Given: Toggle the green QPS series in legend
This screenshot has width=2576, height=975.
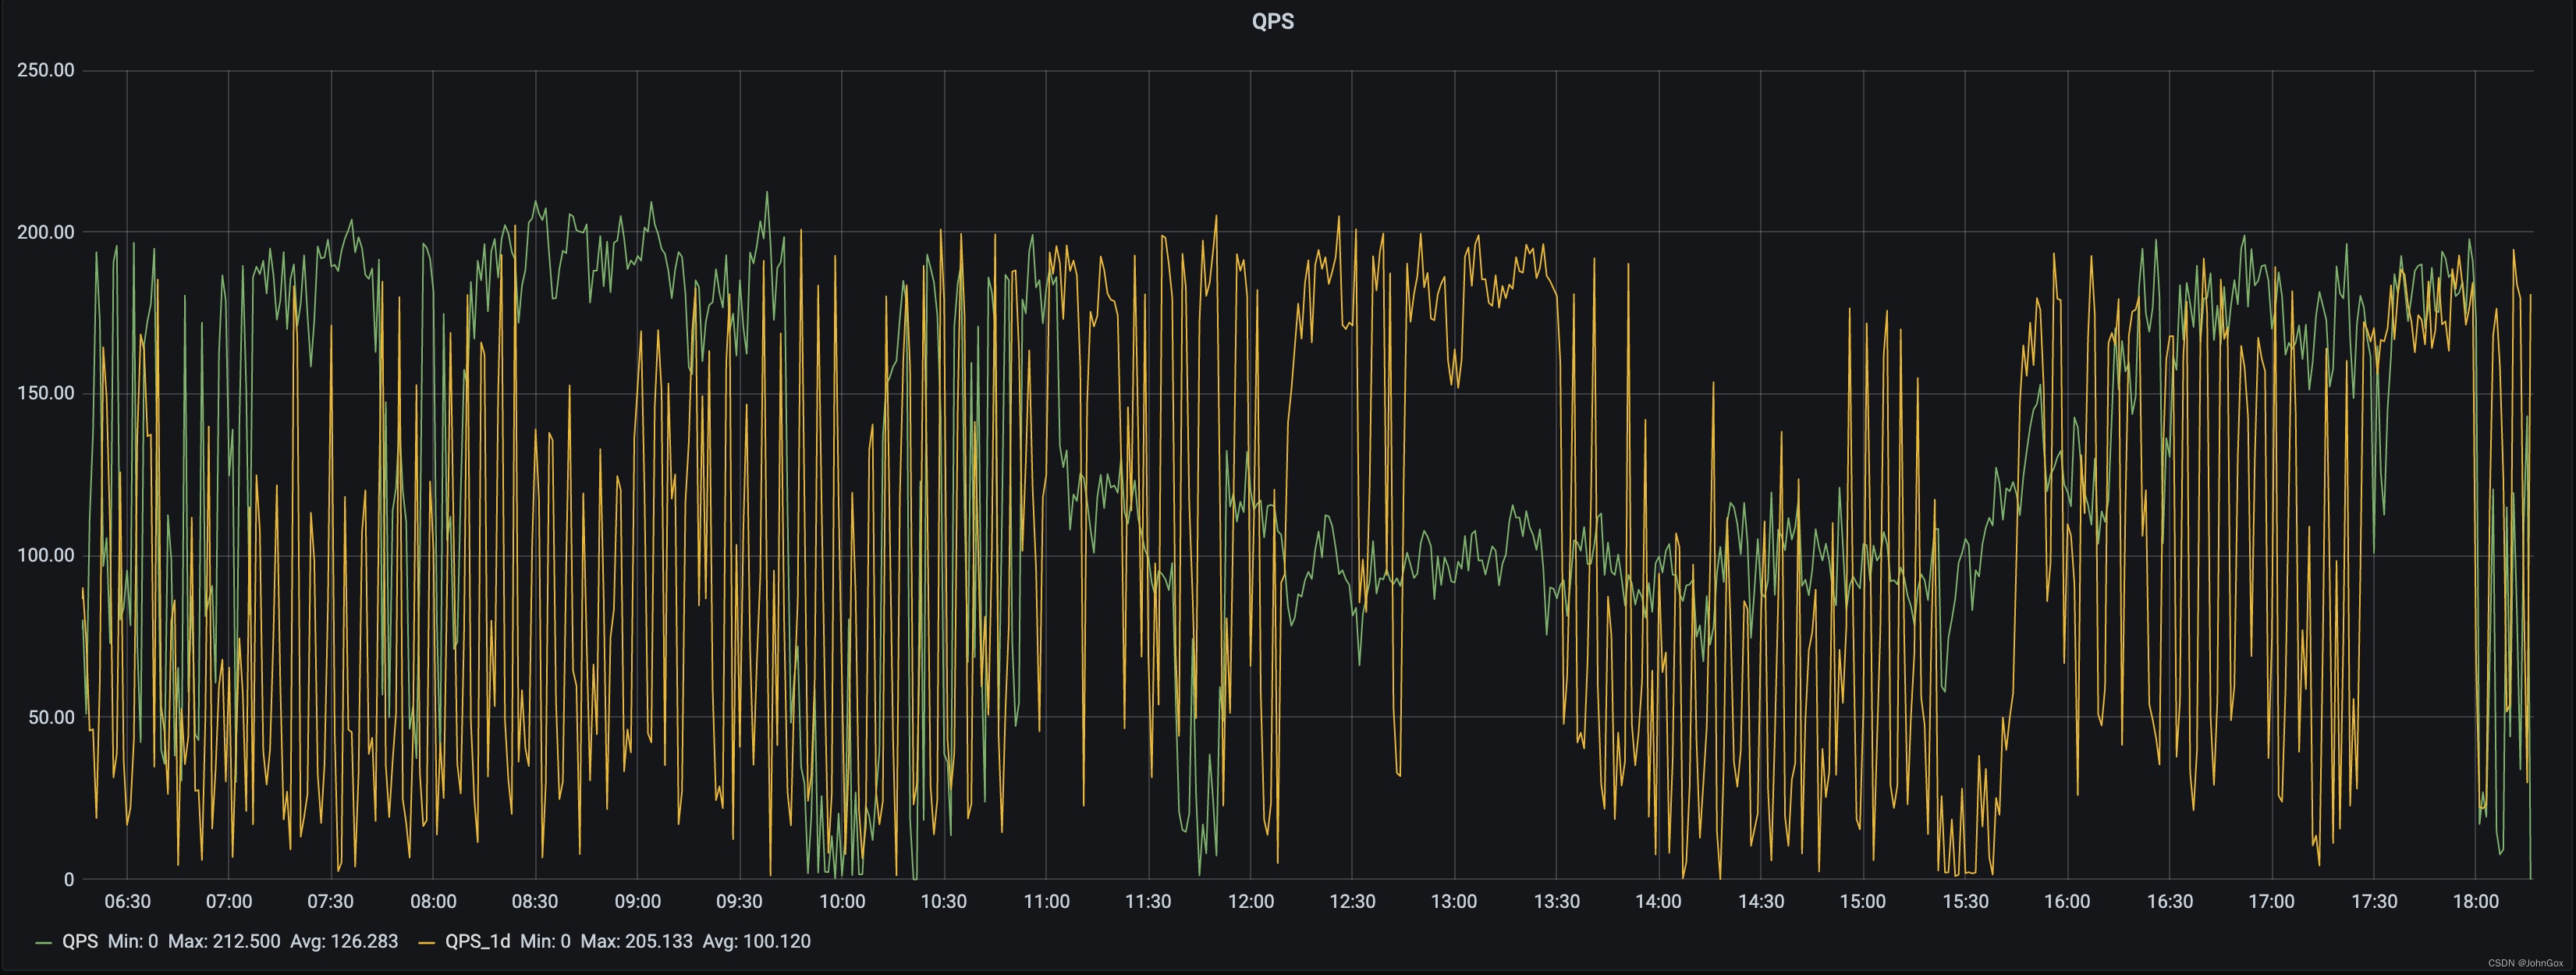Looking at the screenshot, I should point(80,941).
